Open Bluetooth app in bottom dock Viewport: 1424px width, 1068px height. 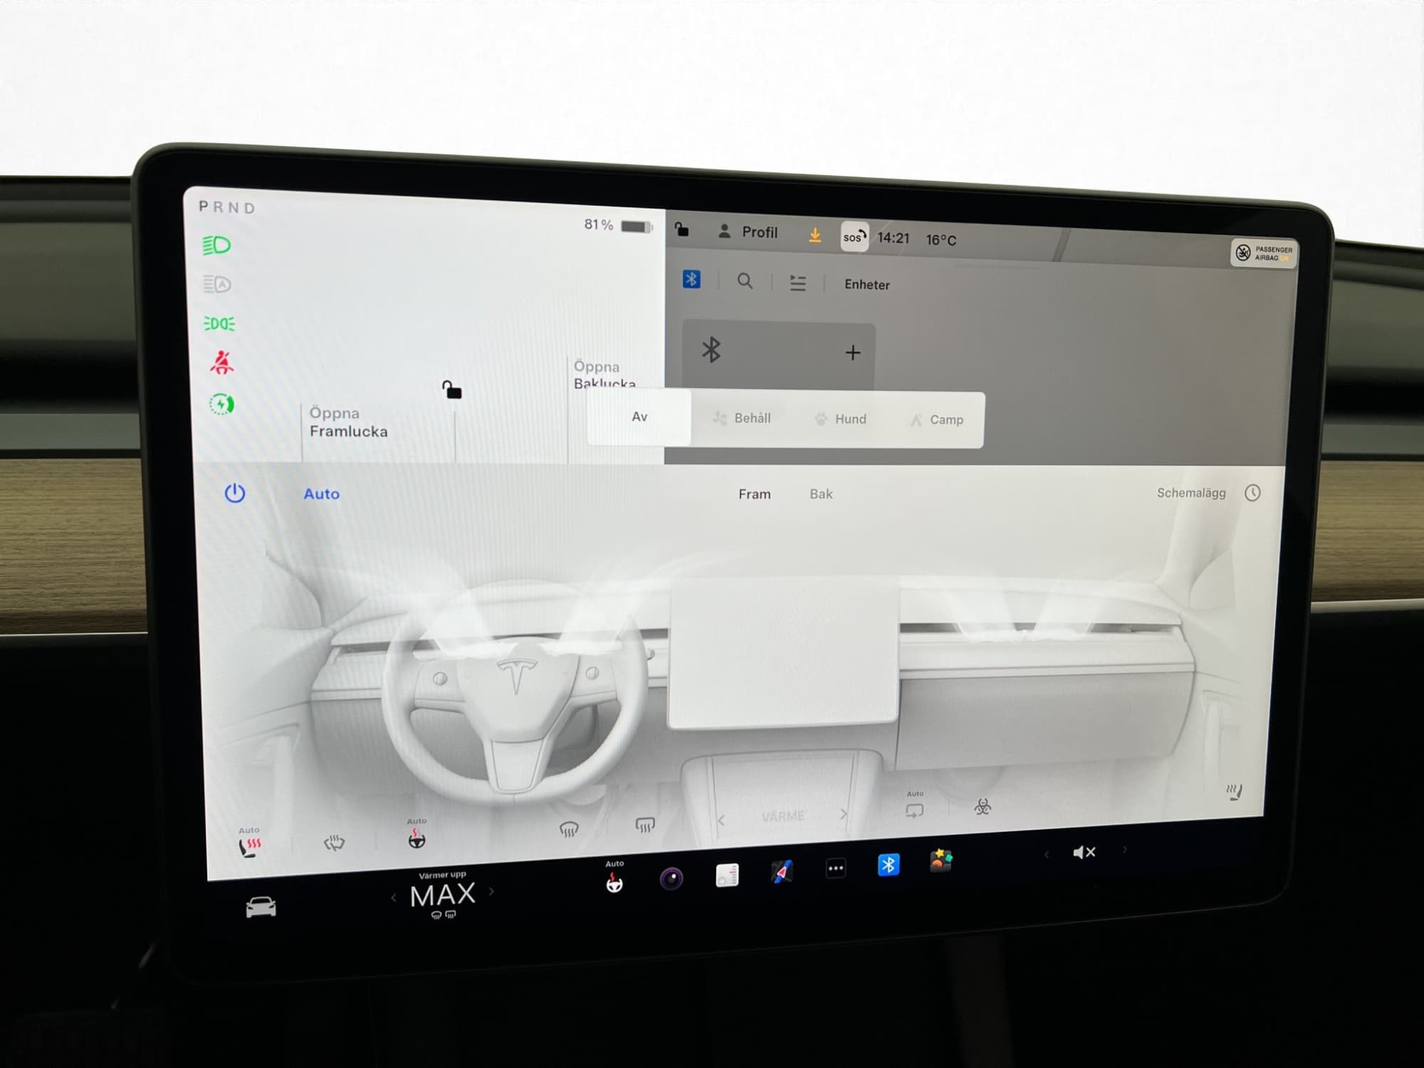[888, 865]
